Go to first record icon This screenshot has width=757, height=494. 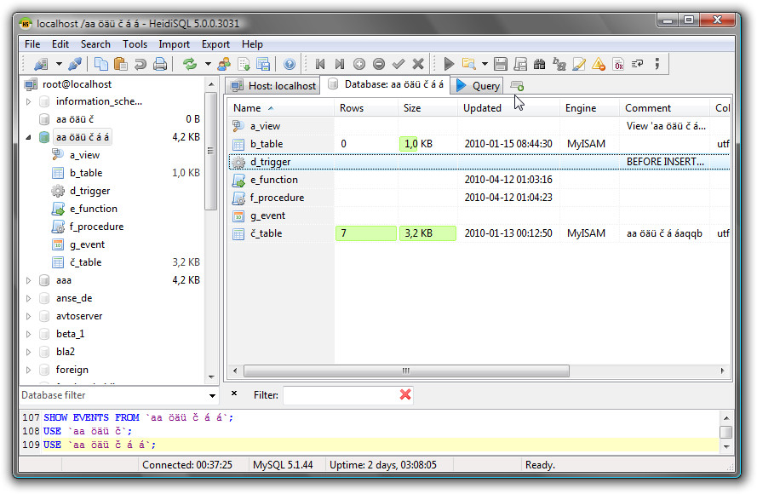319,64
